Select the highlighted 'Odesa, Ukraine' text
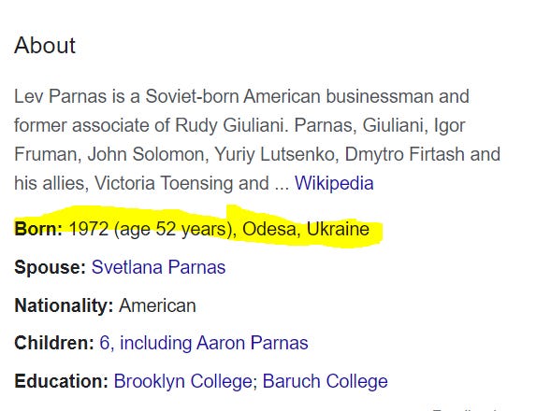This screenshot has width=536, height=411. tap(306, 229)
